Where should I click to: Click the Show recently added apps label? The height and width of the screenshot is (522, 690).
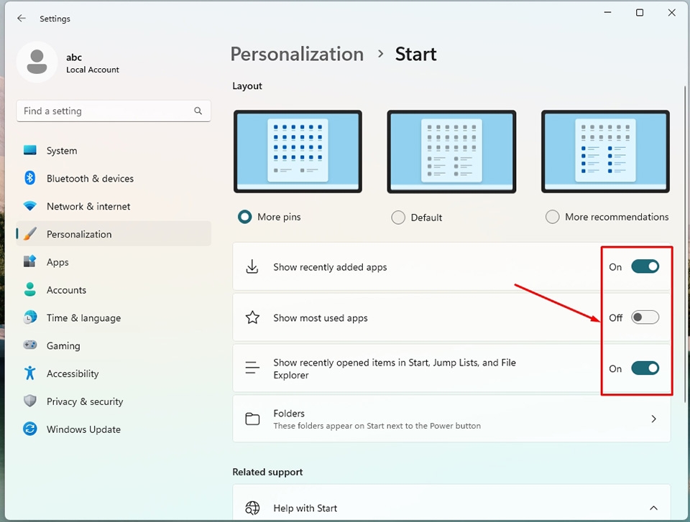330,267
